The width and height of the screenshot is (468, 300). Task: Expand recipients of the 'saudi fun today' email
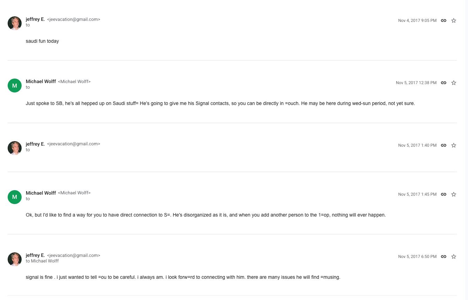[28, 25]
